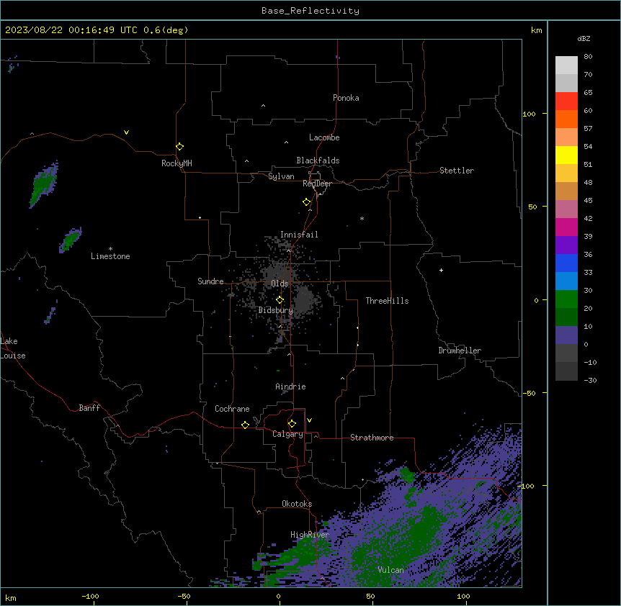The height and width of the screenshot is (606, 621).
Task: Click the asterisk marker above Limestone label
Action: (x=110, y=249)
